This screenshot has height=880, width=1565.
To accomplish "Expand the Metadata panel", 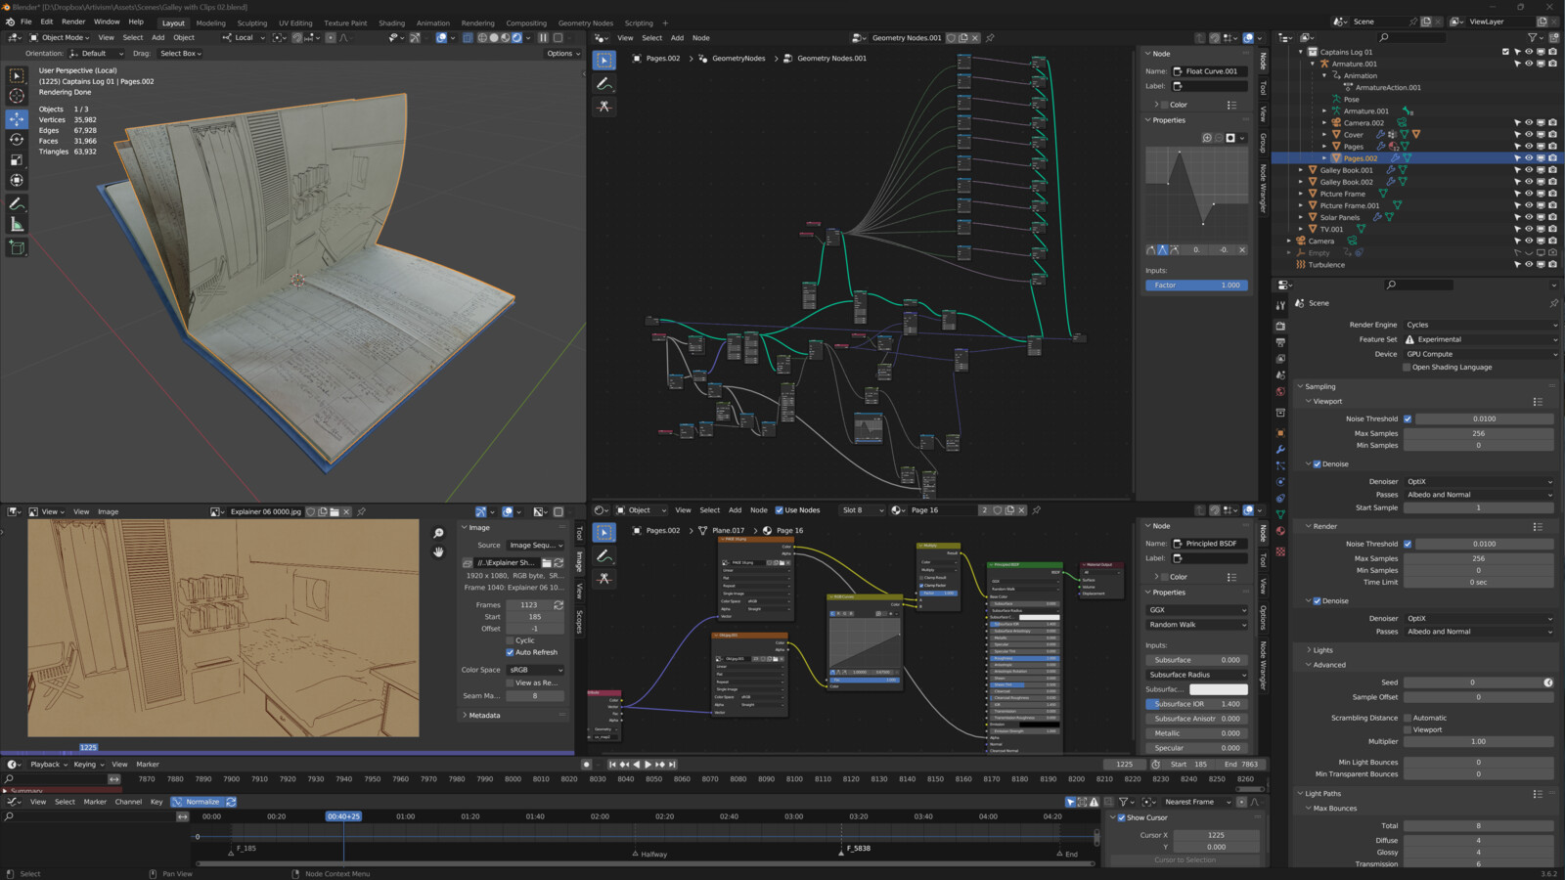I will coord(484,716).
